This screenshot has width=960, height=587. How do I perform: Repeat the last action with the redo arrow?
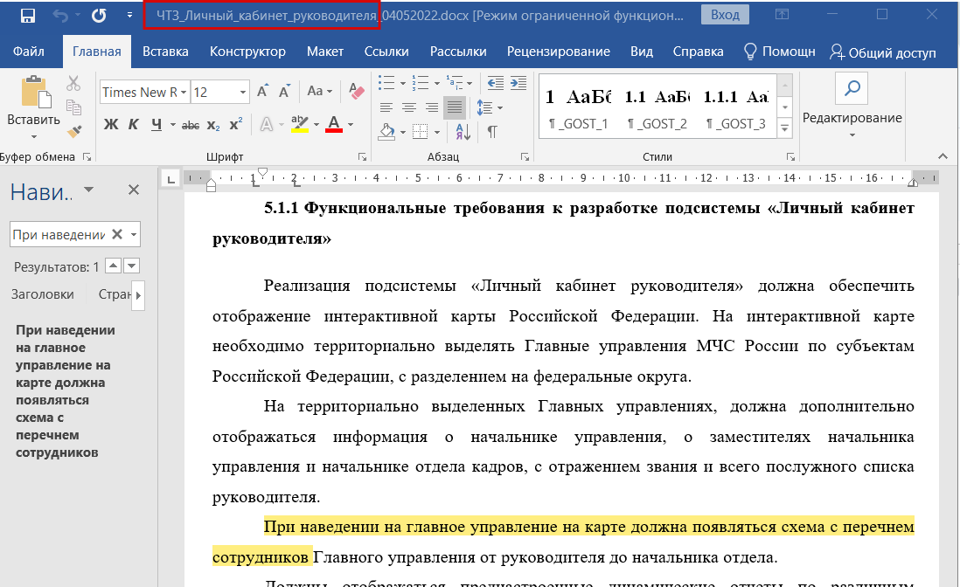pos(99,16)
